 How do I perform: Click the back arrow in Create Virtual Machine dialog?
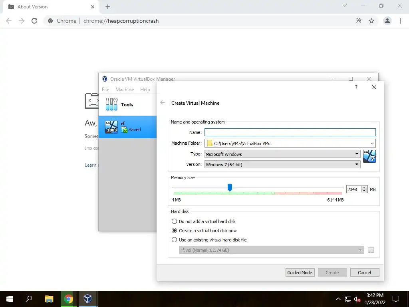tap(163, 103)
